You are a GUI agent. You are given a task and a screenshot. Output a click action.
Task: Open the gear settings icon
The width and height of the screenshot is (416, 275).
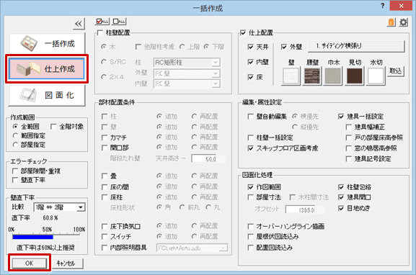click(404, 22)
